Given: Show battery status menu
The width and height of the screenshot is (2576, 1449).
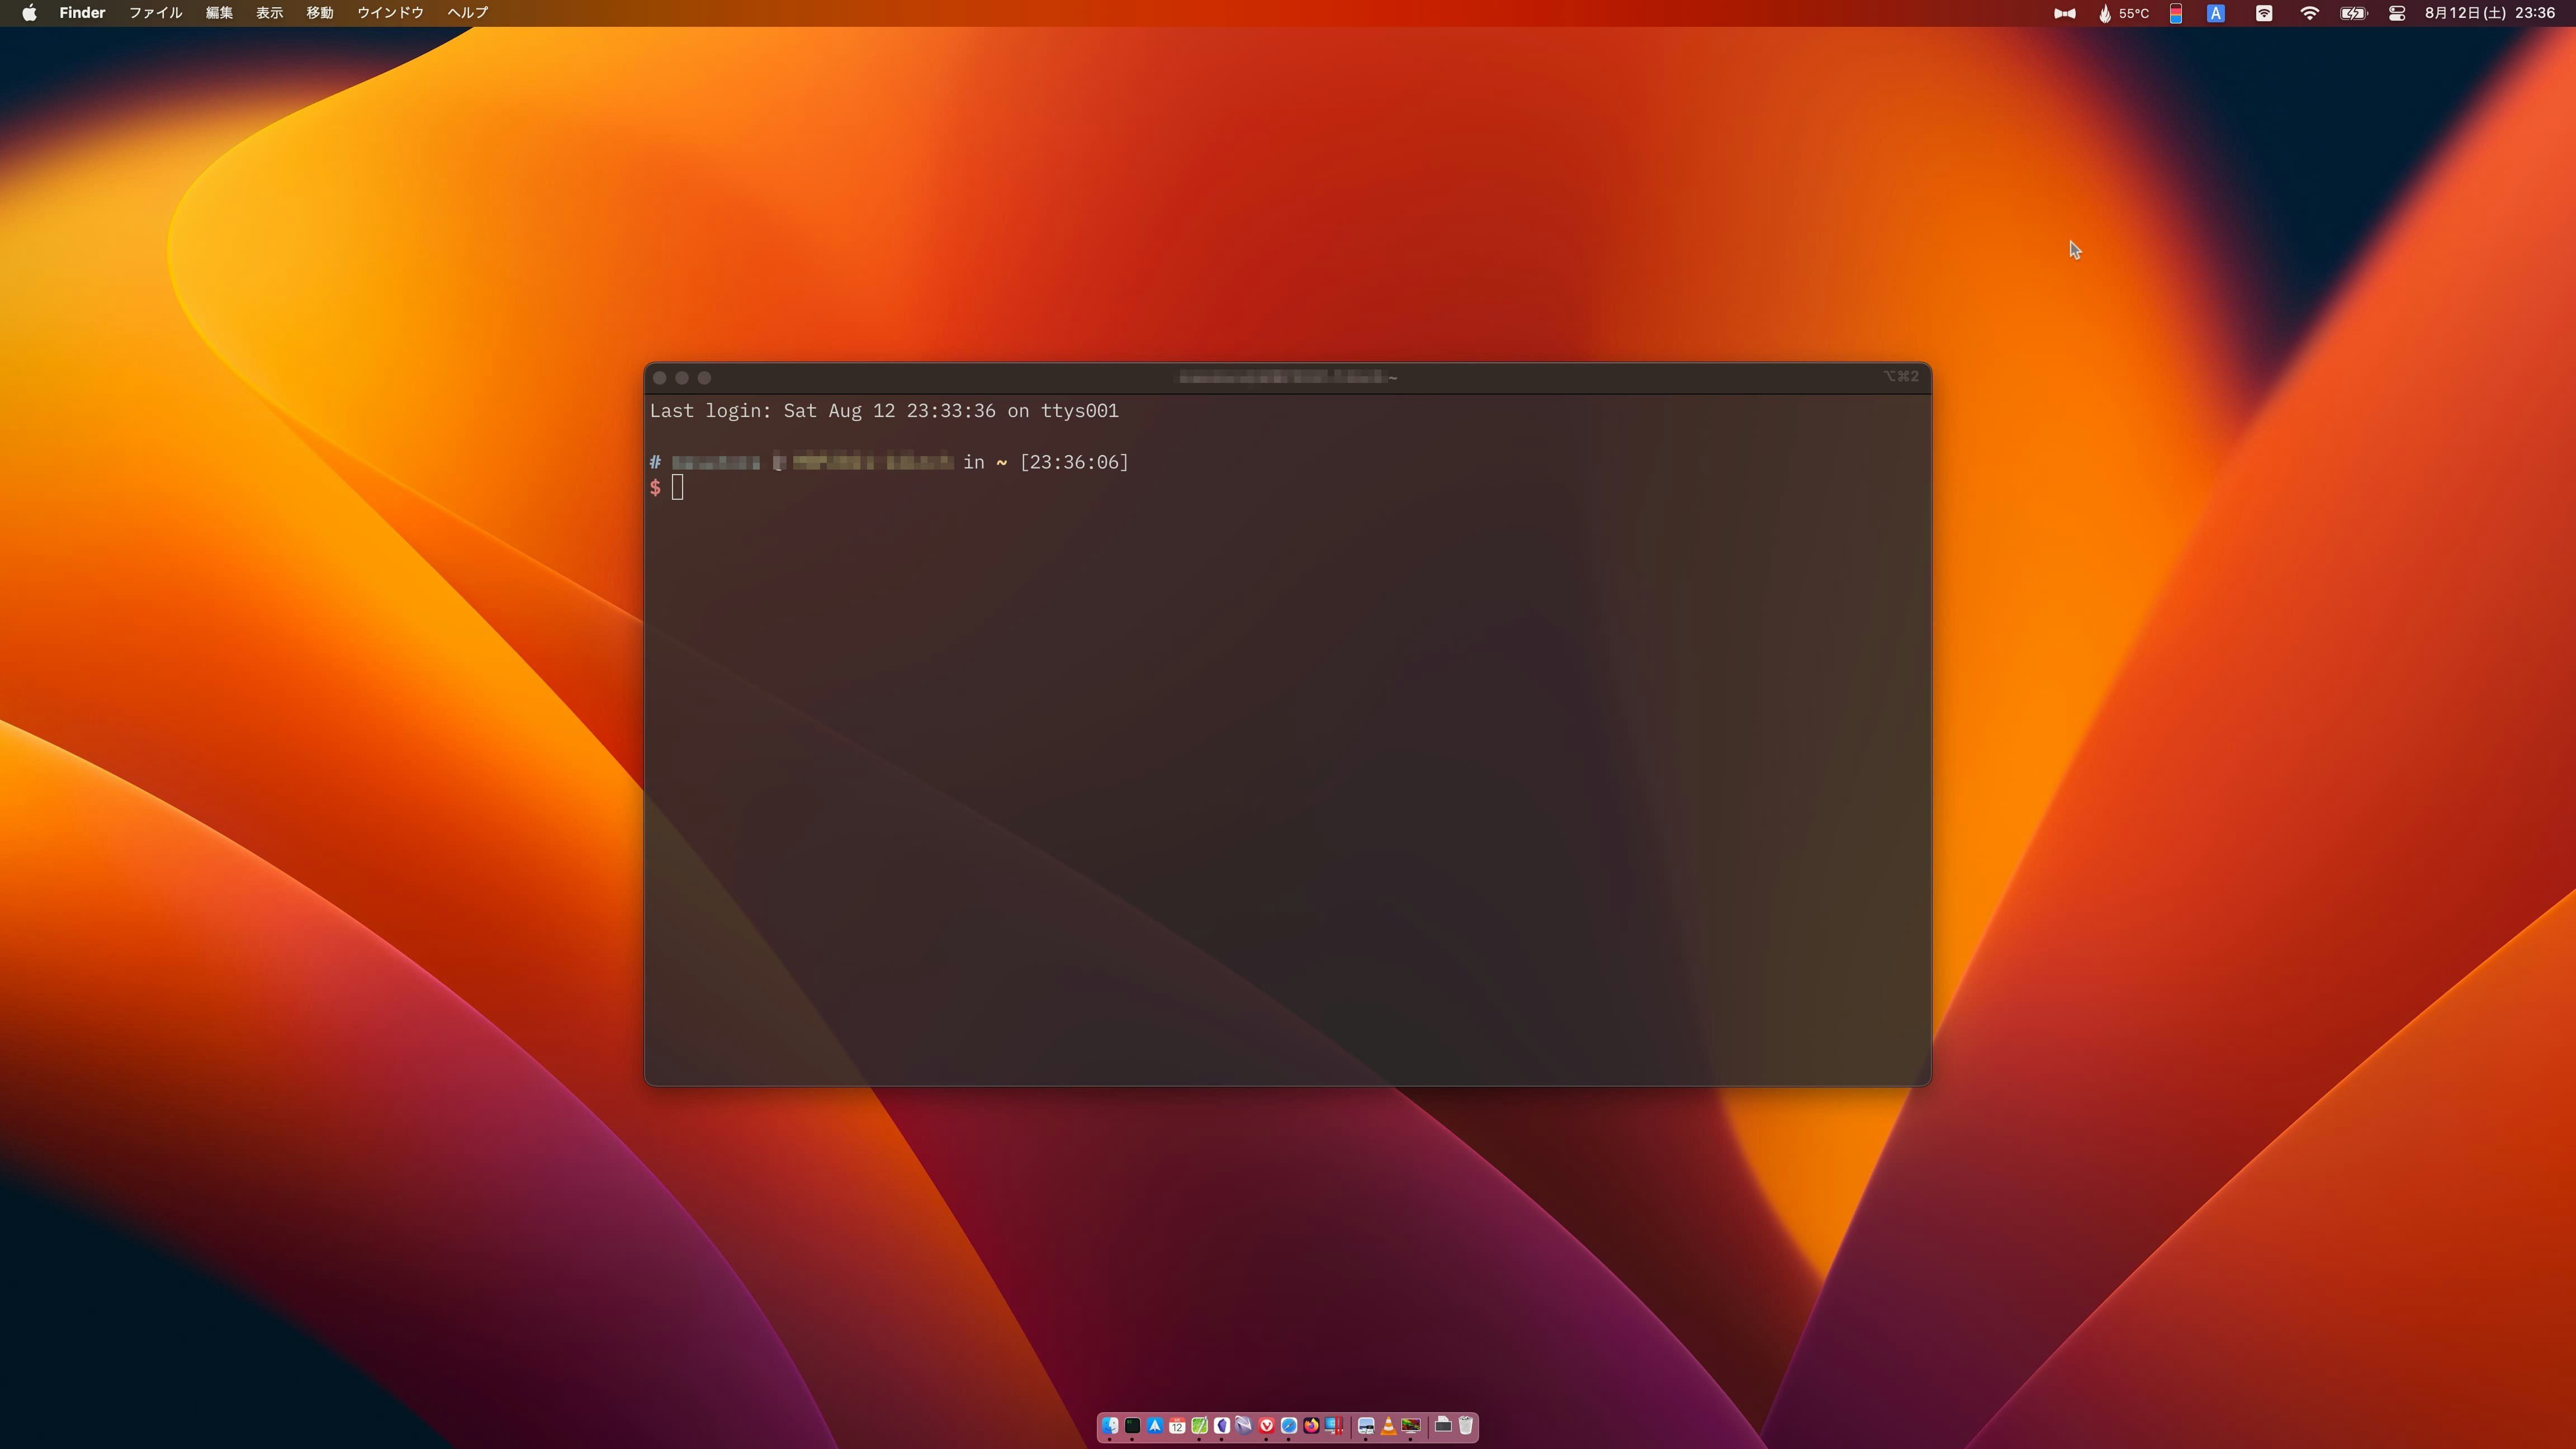Looking at the screenshot, I should click(x=2353, y=13).
